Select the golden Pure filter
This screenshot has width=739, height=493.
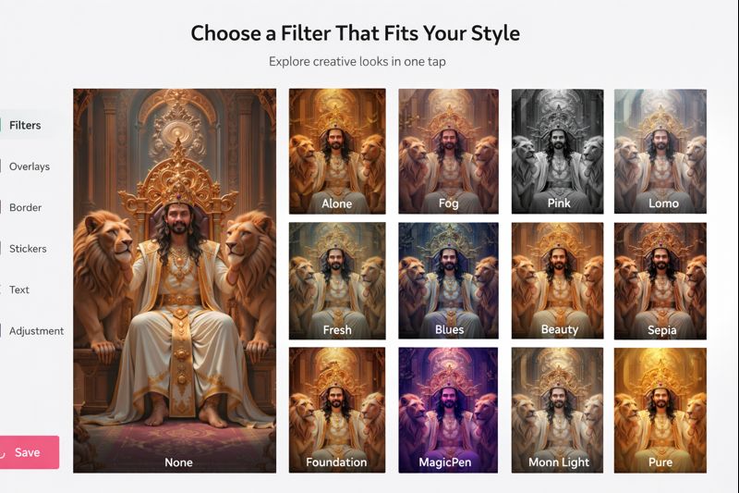(660, 410)
